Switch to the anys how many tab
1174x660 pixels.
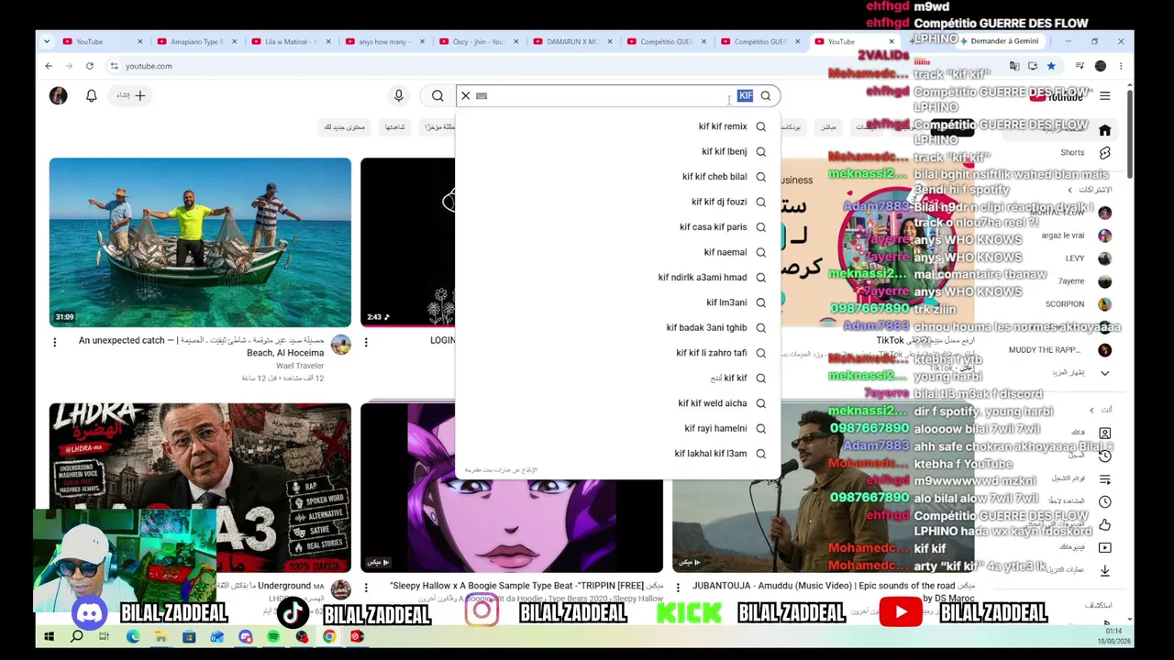click(385, 41)
